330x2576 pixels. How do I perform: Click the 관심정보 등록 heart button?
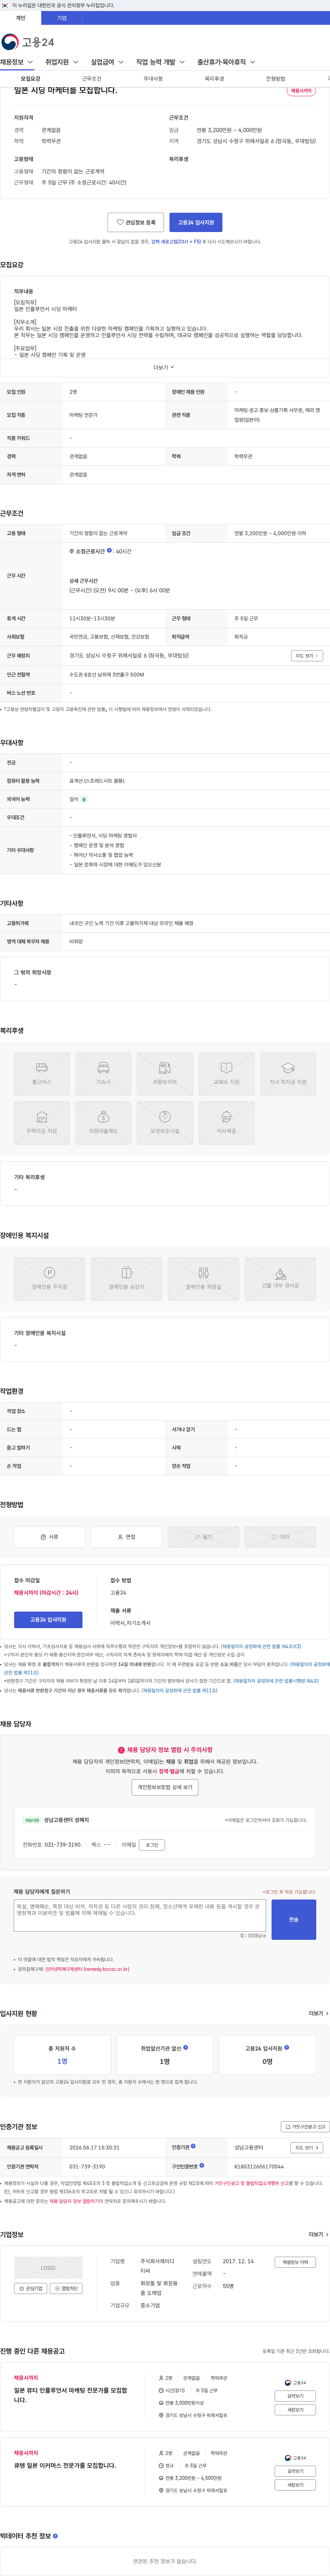(x=135, y=222)
